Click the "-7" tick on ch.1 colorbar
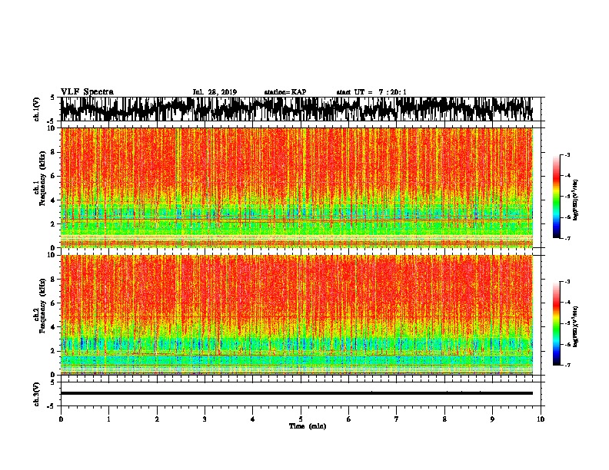Screen dimensions: 609x470 [567, 238]
